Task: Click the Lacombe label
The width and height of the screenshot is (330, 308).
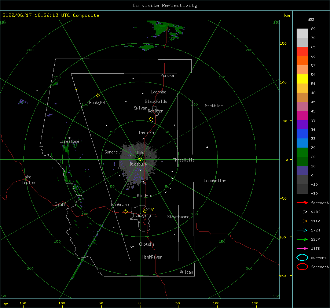Action: tap(158, 92)
